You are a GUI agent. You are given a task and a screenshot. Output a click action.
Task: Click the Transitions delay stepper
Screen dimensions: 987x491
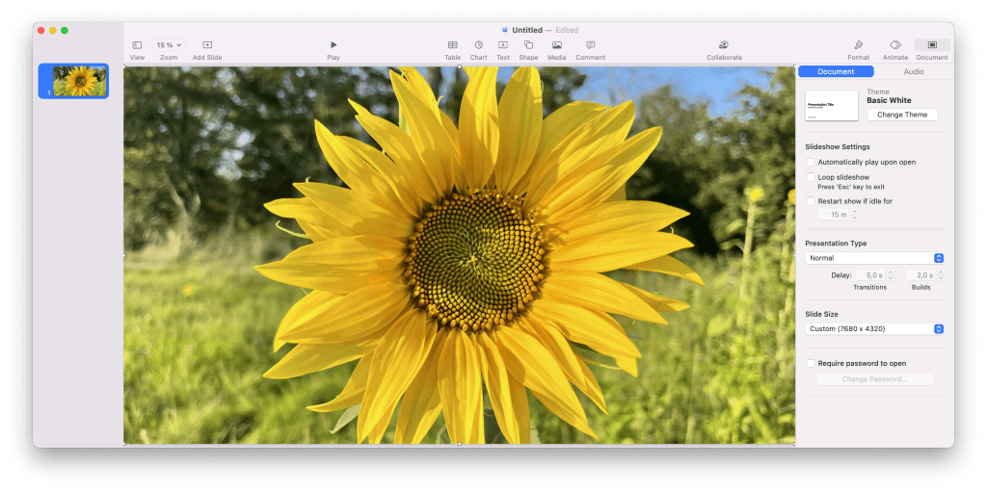(890, 275)
